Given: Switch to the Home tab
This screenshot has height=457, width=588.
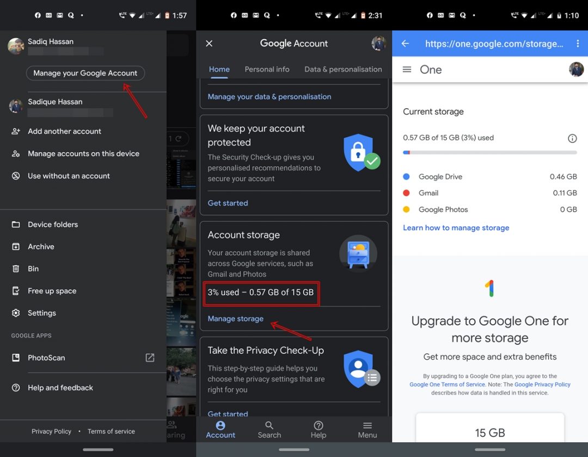Looking at the screenshot, I should click(219, 69).
